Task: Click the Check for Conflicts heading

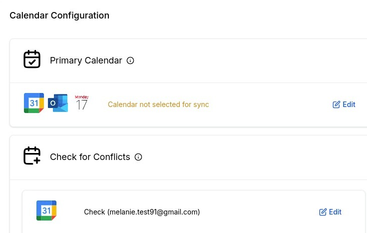Action: point(90,157)
